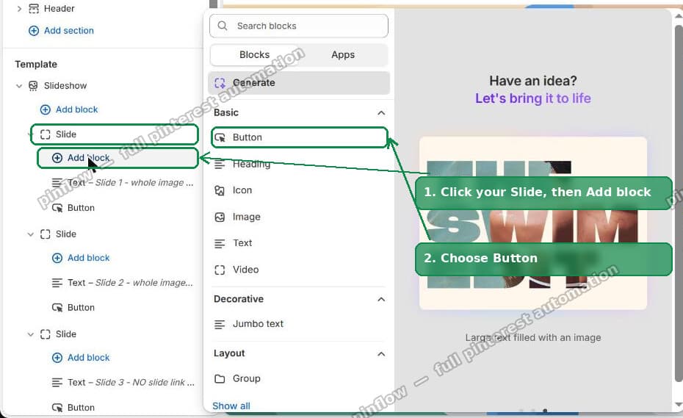Click the plus icon beside Add section
This screenshot has width=683, height=418.
coord(34,31)
